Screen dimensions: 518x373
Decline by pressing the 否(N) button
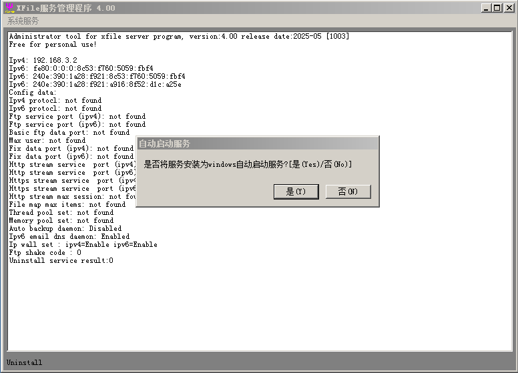click(x=348, y=192)
